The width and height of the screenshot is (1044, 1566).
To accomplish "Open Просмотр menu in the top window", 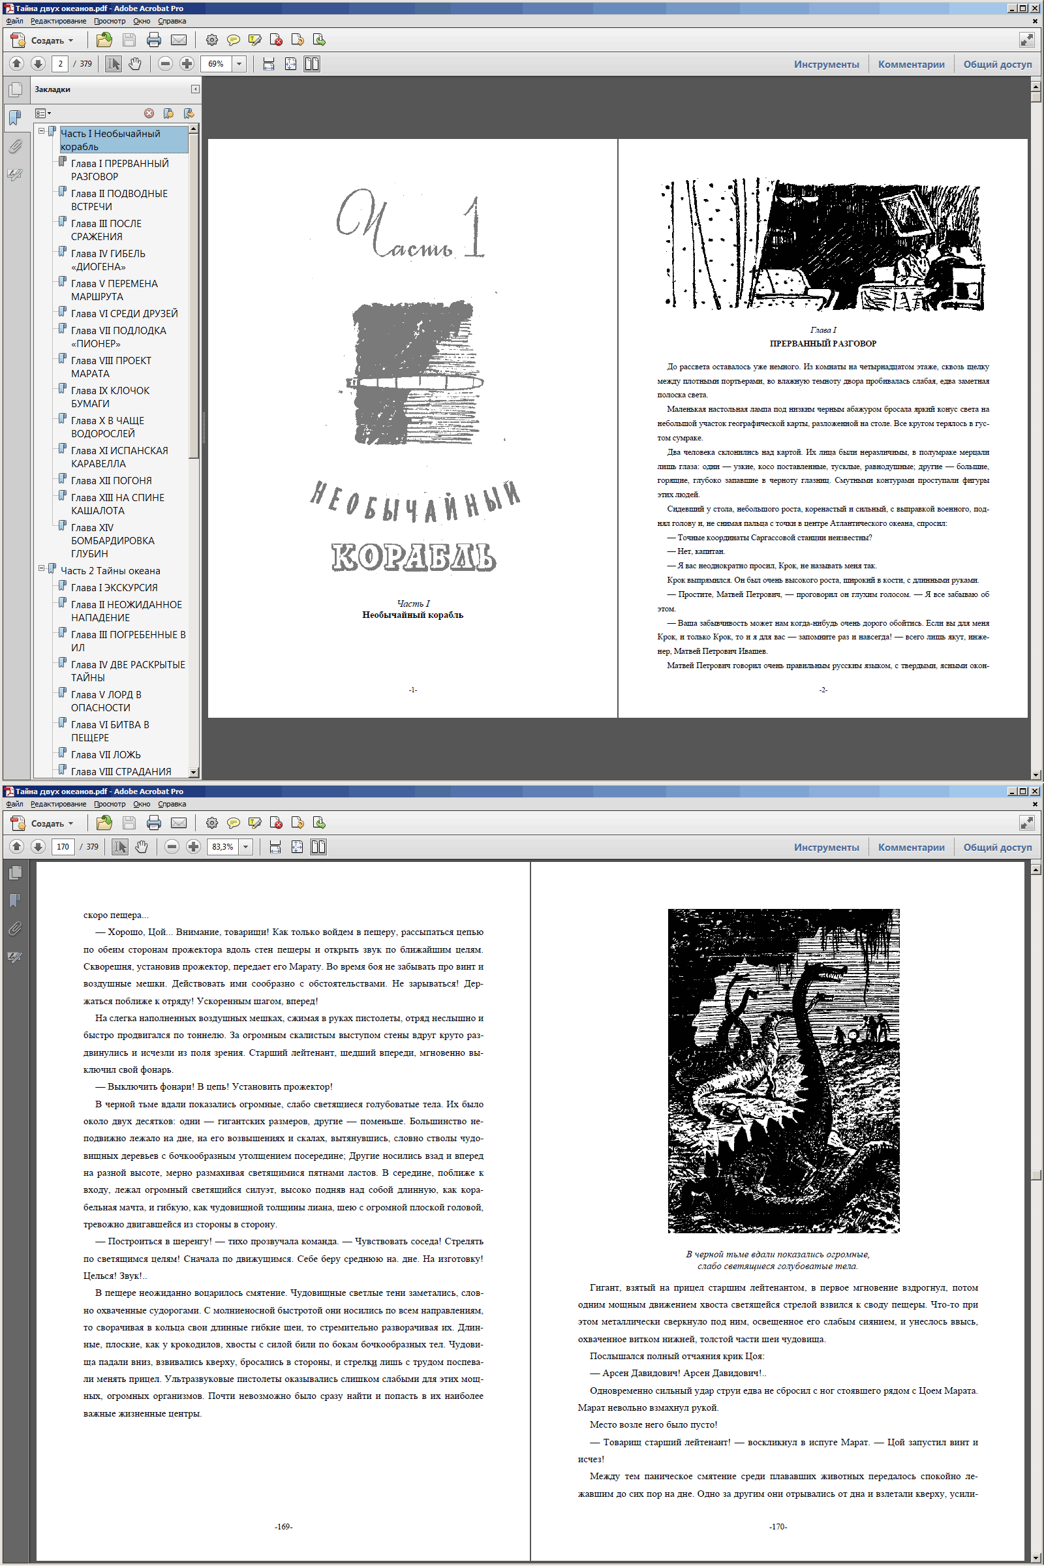I will coord(109,21).
